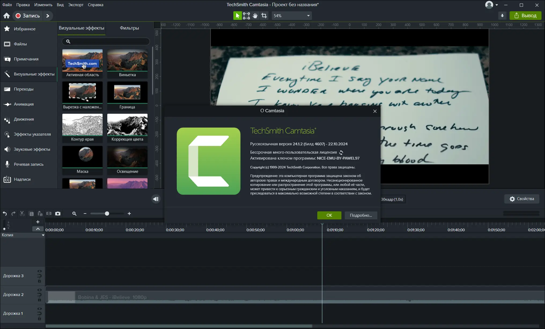This screenshot has width=545, height=329.
Task: Undo last action on timeline toolbar
Action: (5, 214)
